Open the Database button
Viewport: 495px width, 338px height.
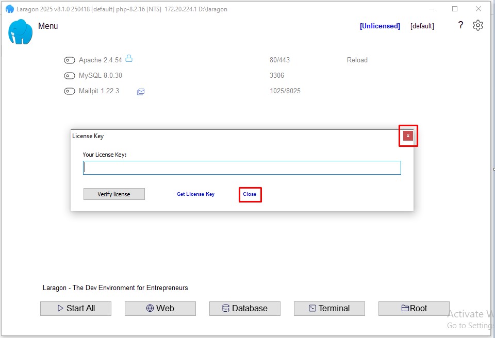(x=244, y=308)
